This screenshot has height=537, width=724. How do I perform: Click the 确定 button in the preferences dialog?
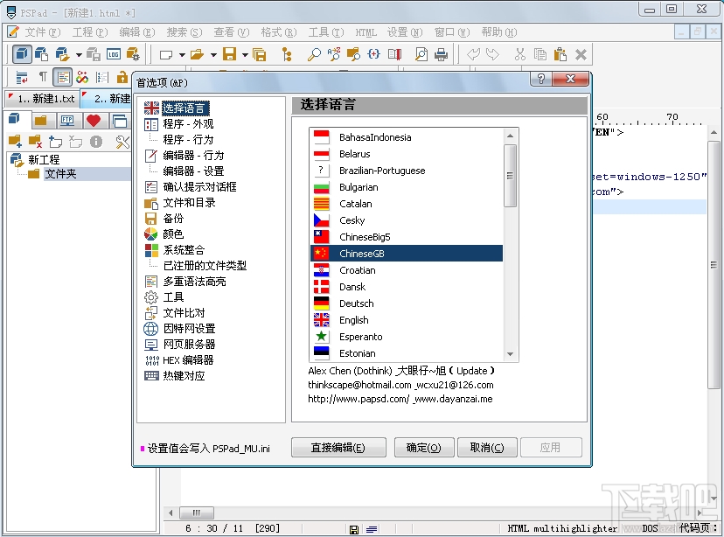(423, 447)
